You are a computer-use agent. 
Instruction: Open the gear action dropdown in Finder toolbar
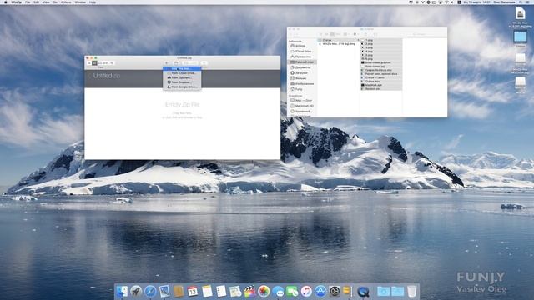[x=355, y=34]
